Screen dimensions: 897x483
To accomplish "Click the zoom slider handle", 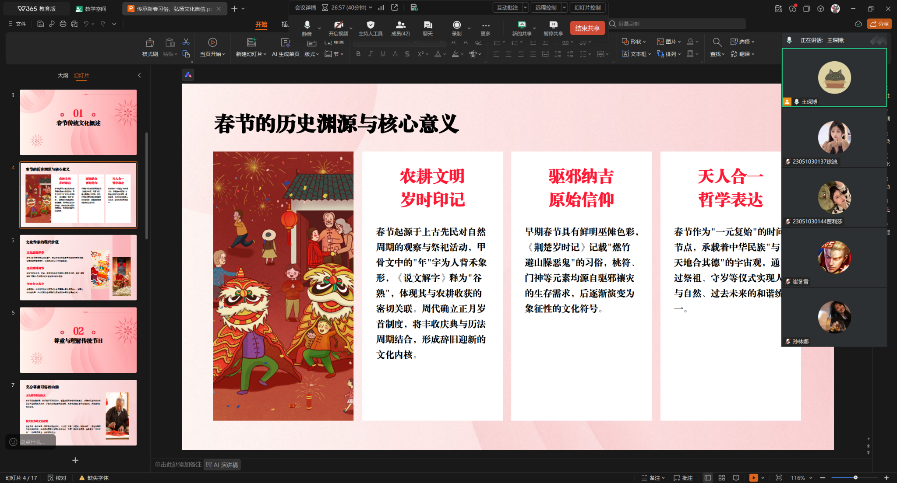I will click(855, 478).
